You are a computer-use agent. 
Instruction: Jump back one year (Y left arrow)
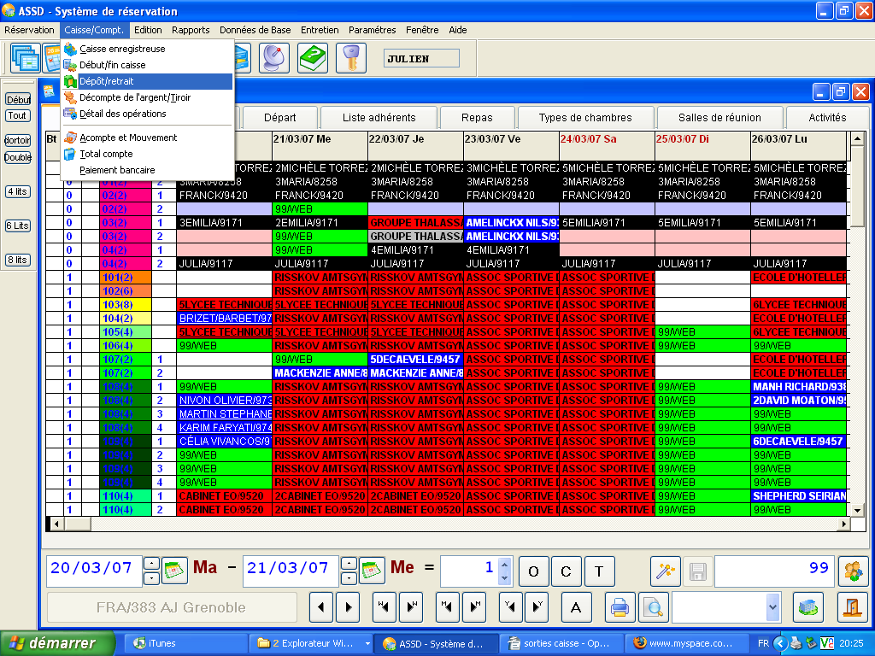click(511, 607)
